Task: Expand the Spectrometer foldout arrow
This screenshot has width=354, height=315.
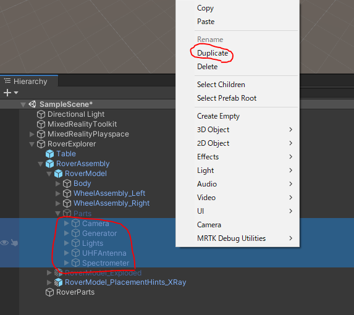Action: click(66, 263)
